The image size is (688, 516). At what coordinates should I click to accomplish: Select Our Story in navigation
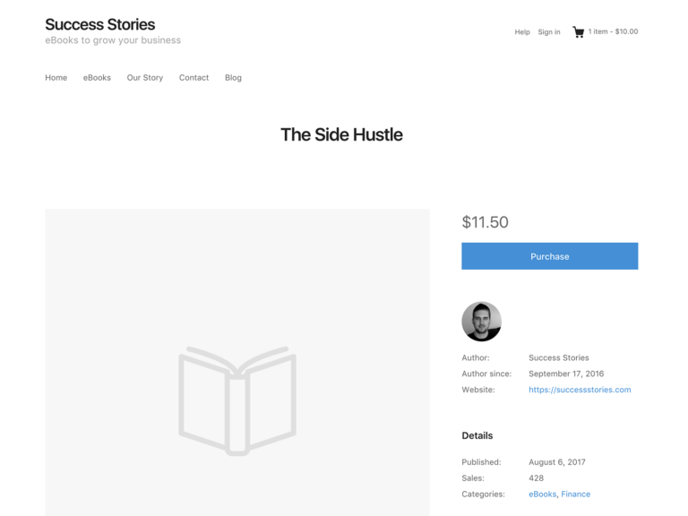point(145,78)
